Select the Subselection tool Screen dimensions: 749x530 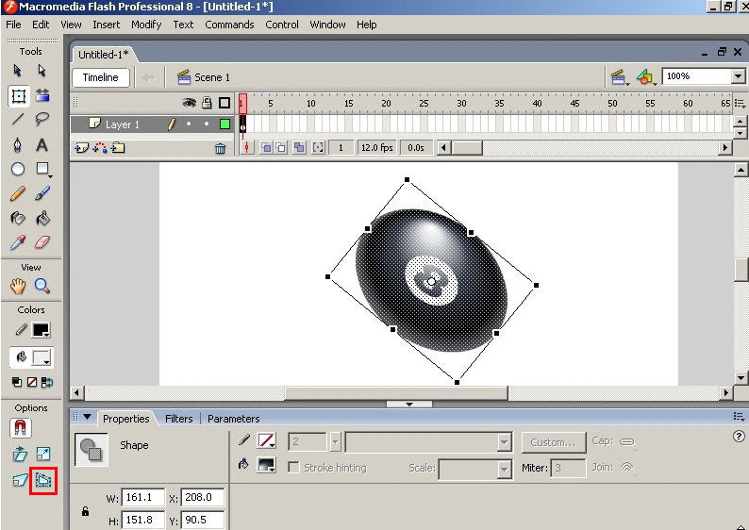(x=42, y=71)
